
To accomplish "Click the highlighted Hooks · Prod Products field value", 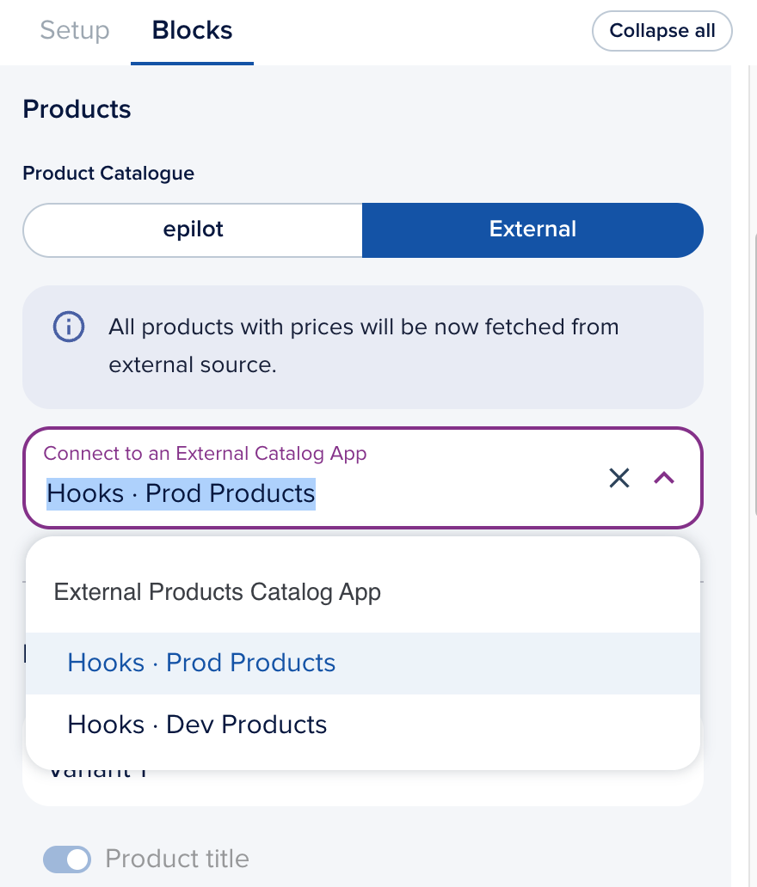I will pyautogui.click(x=181, y=493).
